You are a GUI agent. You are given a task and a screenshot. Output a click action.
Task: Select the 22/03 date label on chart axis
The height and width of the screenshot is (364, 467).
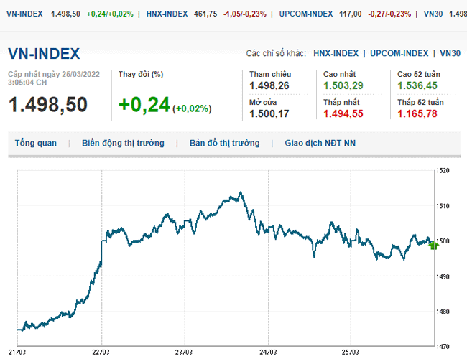pyautogui.click(x=101, y=353)
